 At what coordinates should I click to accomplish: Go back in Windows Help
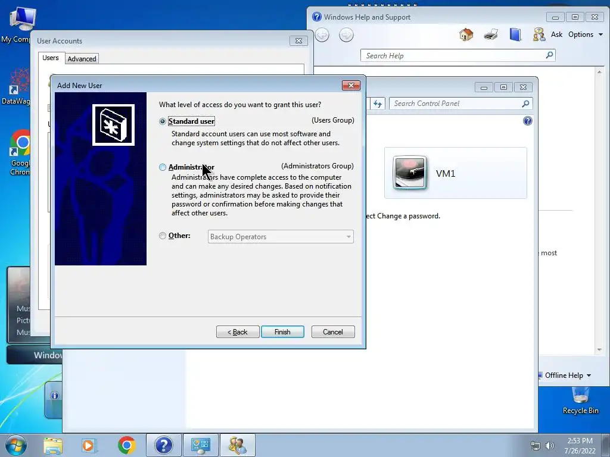click(x=322, y=35)
